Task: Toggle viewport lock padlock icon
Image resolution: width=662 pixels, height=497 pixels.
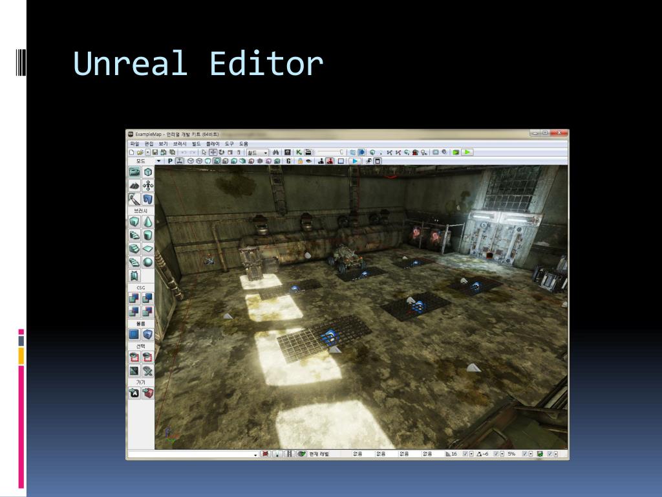Action: point(300,161)
